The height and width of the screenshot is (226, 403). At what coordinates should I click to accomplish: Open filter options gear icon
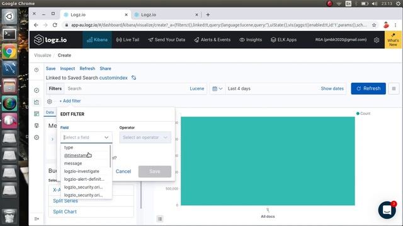coord(50,101)
